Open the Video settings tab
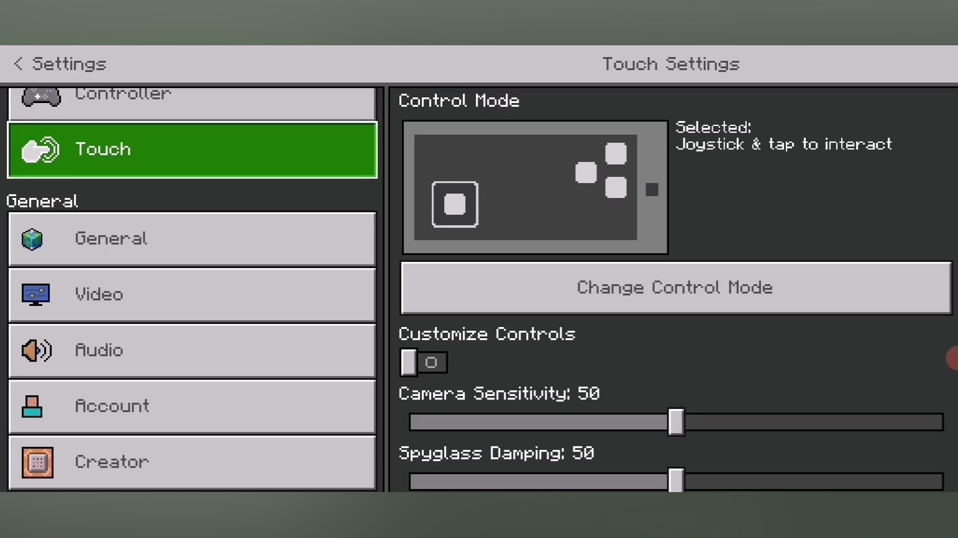Image resolution: width=958 pixels, height=538 pixels. click(192, 295)
